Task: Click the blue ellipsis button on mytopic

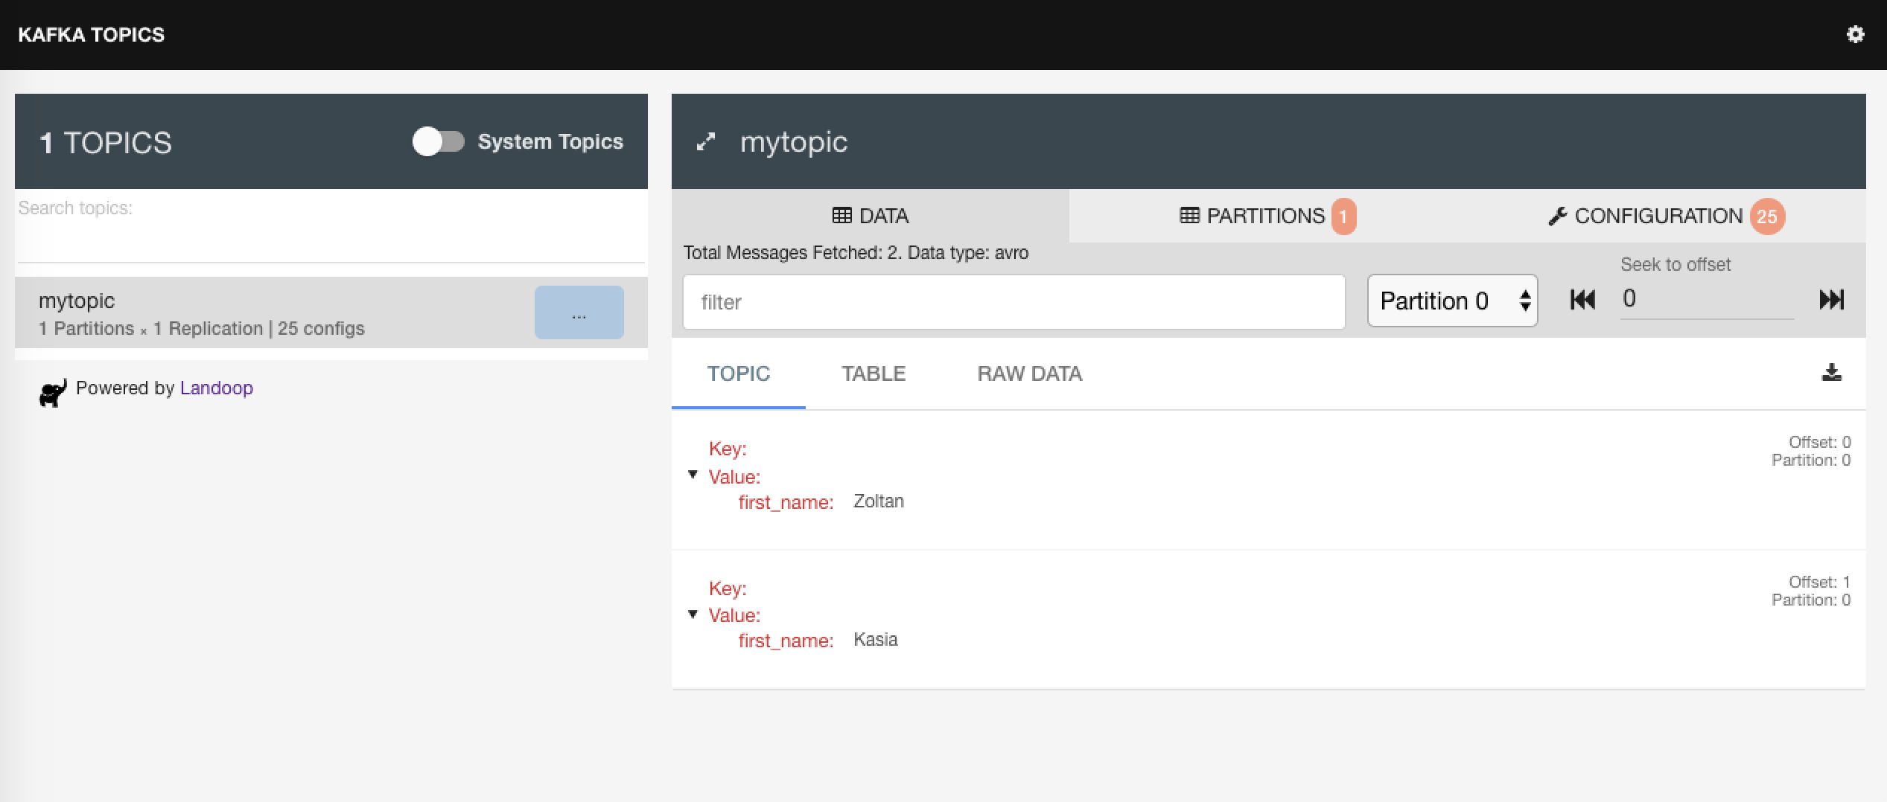Action: click(579, 312)
